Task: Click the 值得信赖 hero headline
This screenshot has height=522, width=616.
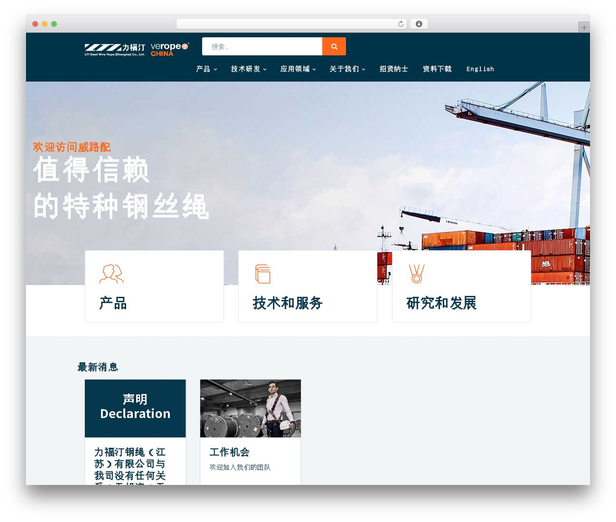Action: click(x=91, y=170)
